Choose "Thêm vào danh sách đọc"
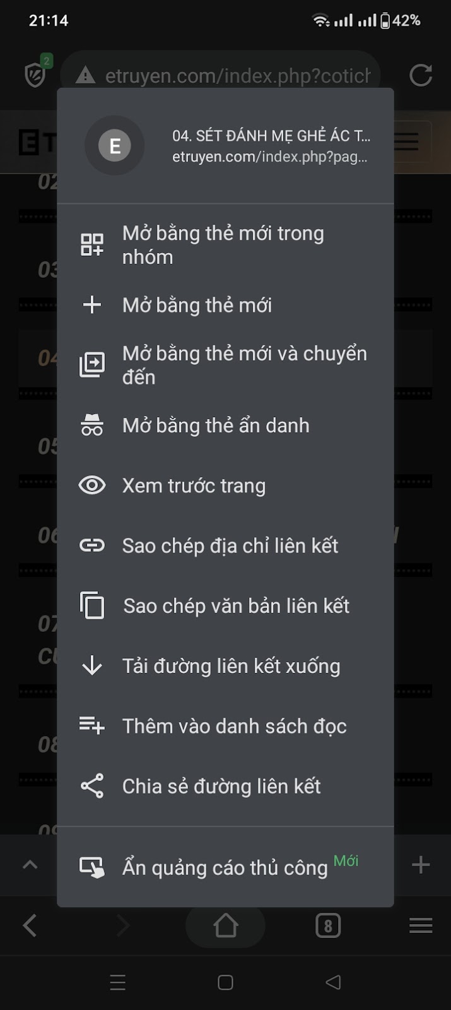Screen dimensions: 451x1010 pyautogui.click(x=234, y=726)
